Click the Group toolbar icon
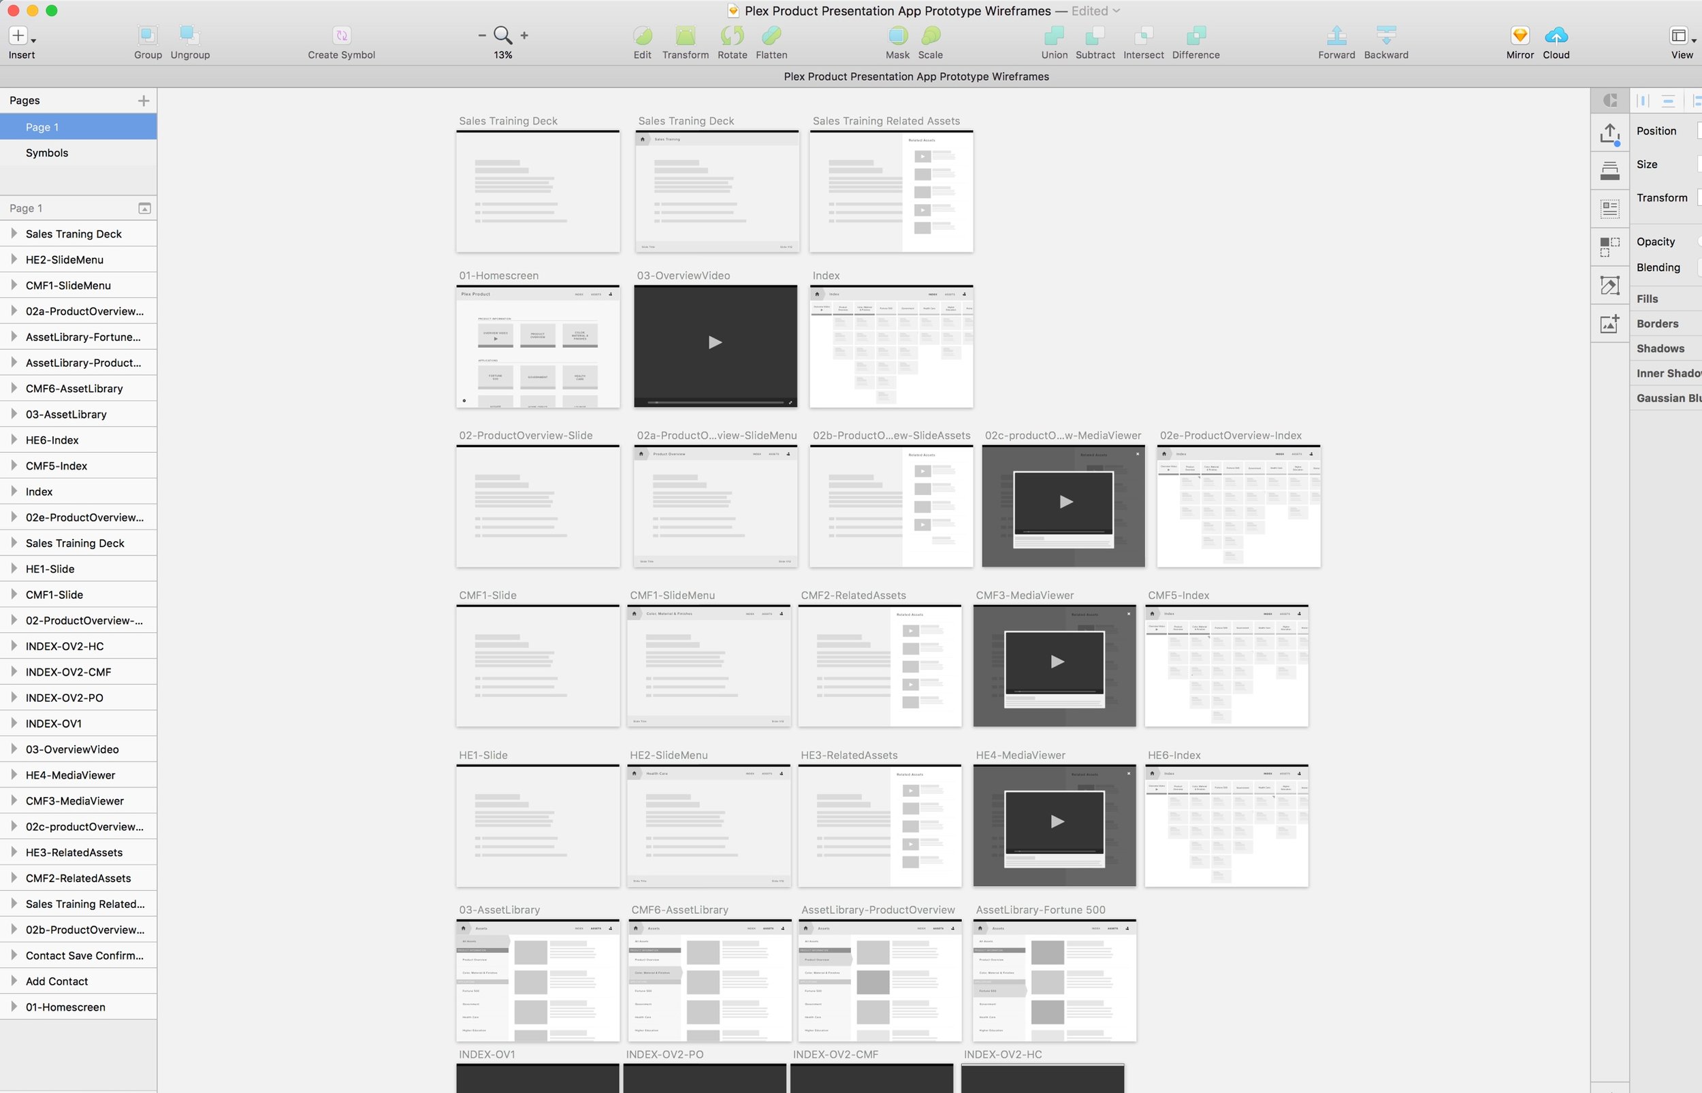Viewport: 1702px width, 1093px height. pos(148,35)
